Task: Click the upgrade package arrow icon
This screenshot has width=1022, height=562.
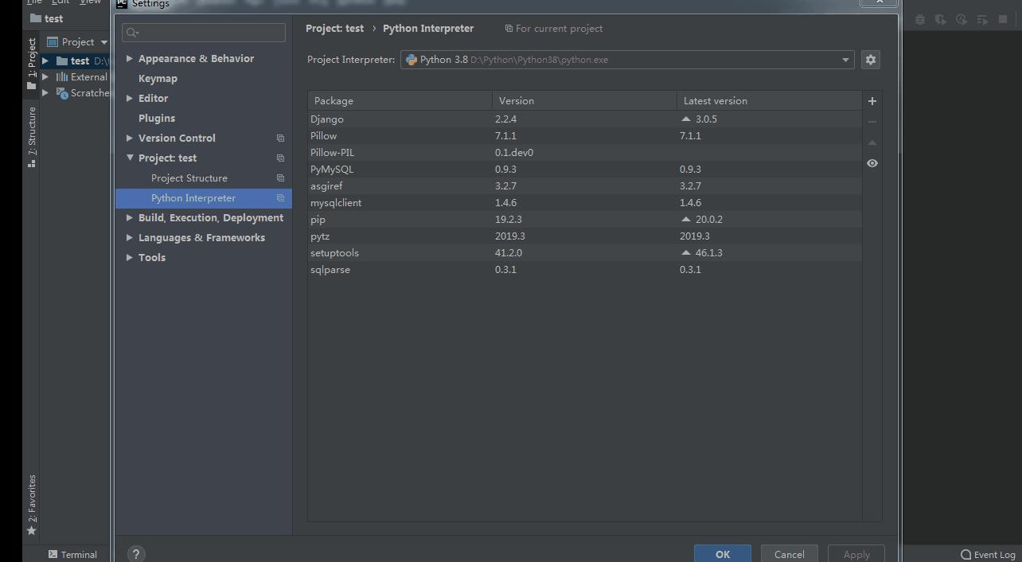Action: [872, 142]
